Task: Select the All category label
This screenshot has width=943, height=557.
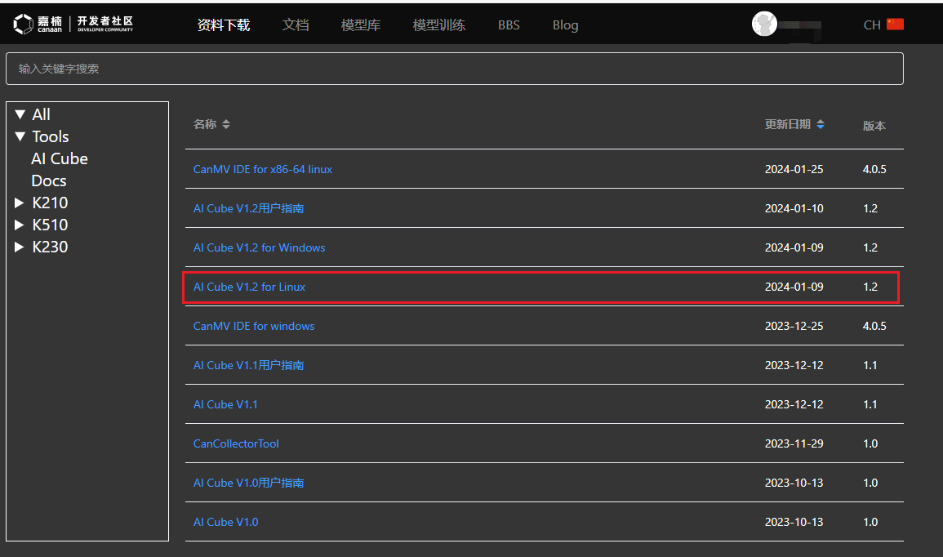Action: (x=42, y=114)
